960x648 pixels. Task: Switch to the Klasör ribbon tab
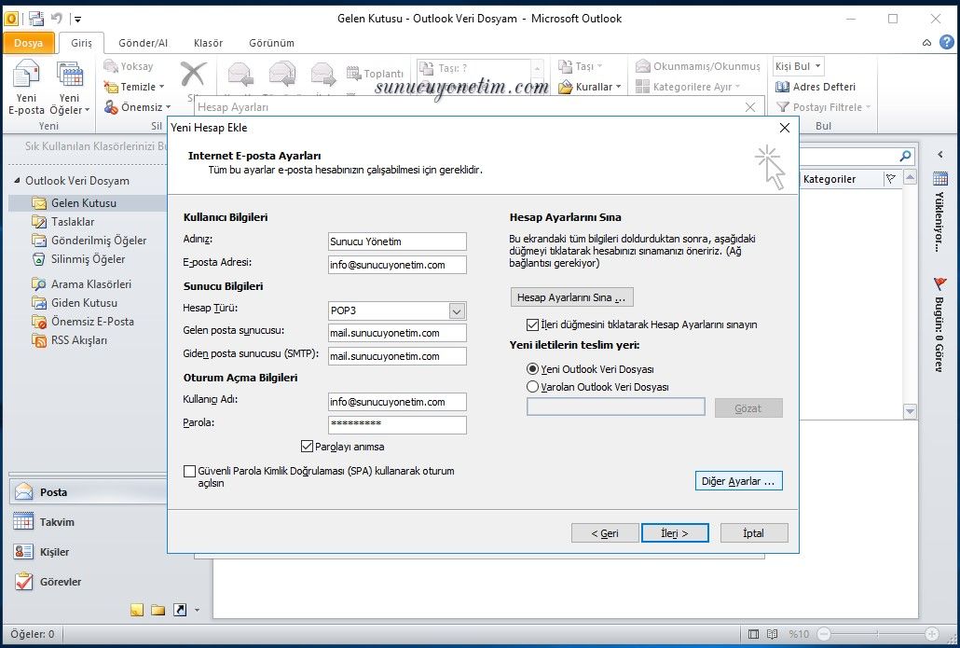[208, 43]
